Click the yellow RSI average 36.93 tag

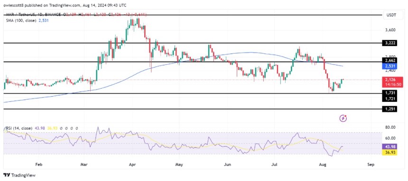(x=389, y=153)
